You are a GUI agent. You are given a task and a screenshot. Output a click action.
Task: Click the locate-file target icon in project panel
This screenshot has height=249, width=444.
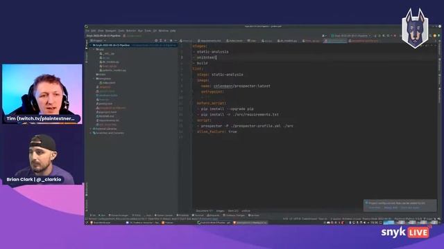click(x=156, y=41)
